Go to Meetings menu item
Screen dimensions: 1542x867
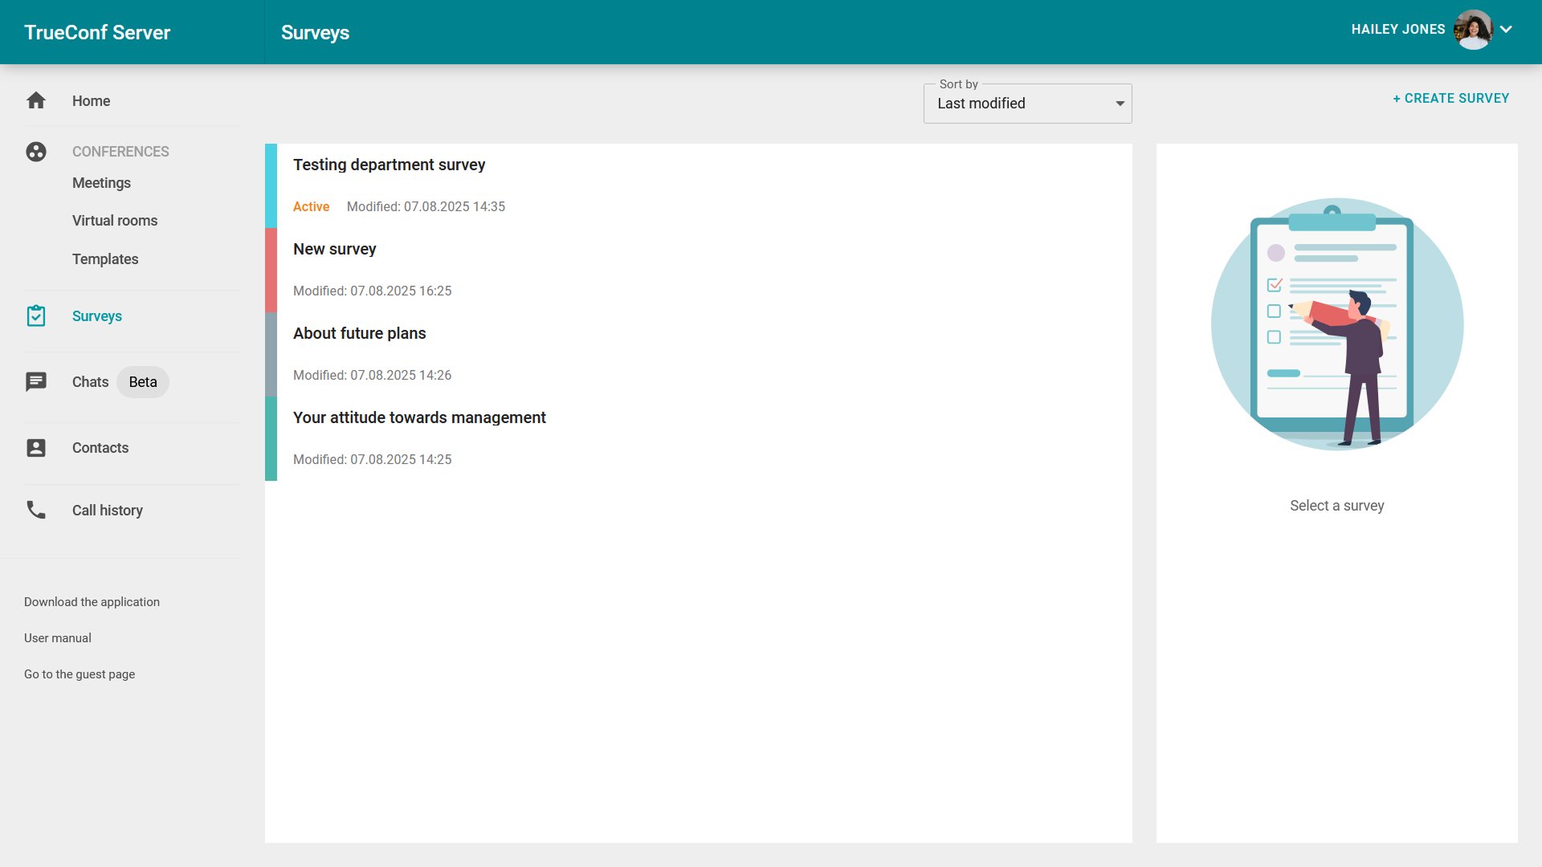click(x=101, y=183)
